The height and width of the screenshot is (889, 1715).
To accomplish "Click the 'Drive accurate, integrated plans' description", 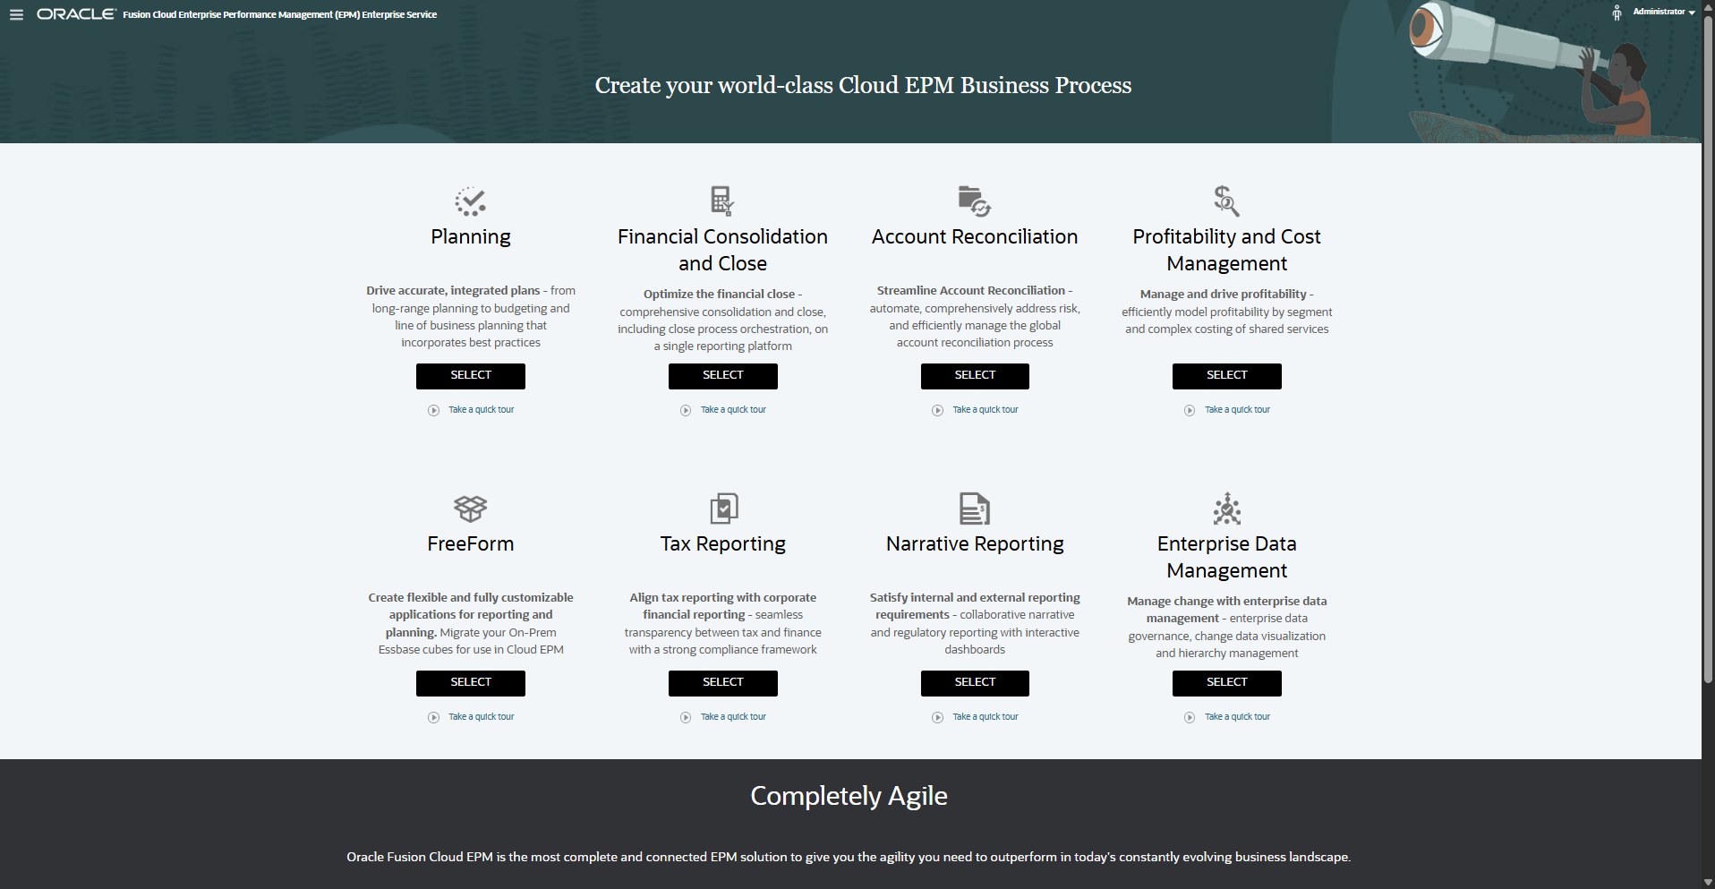I will pyautogui.click(x=471, y=317).
